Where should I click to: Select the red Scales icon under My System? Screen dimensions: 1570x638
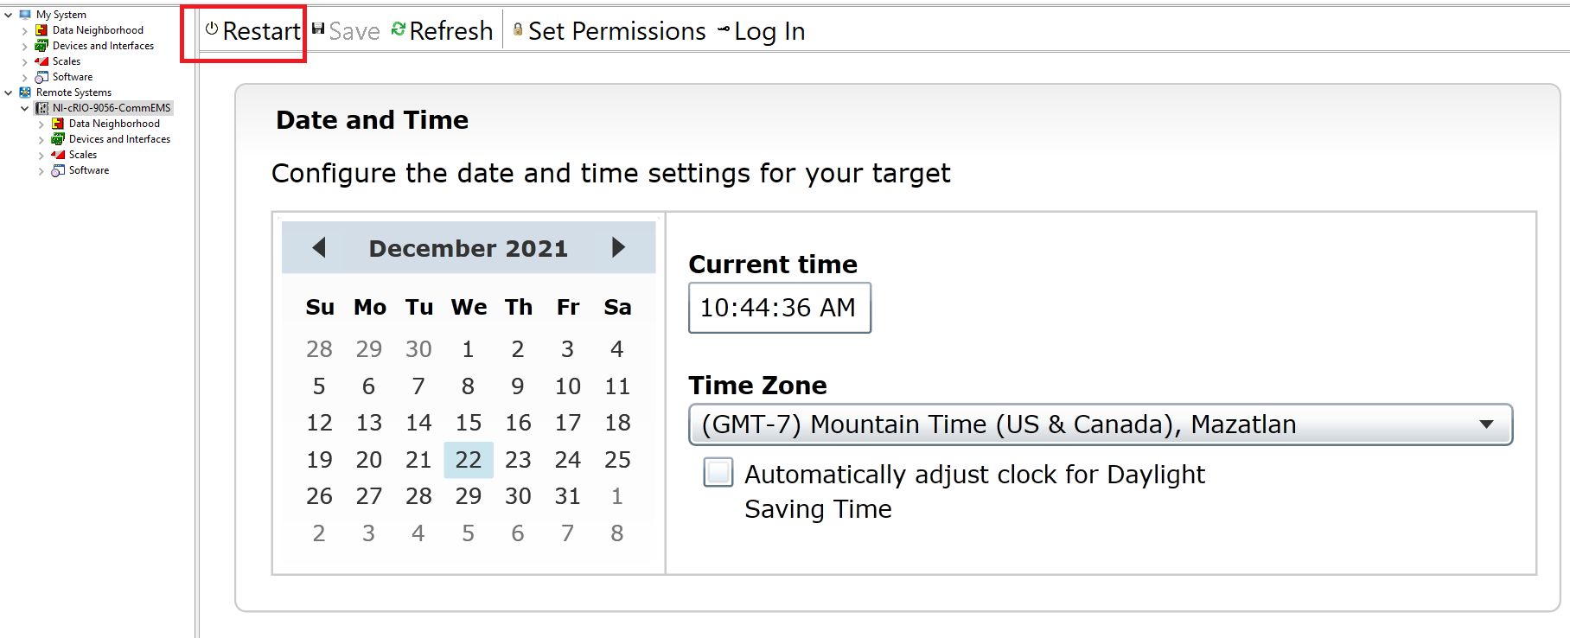[41, 61]
